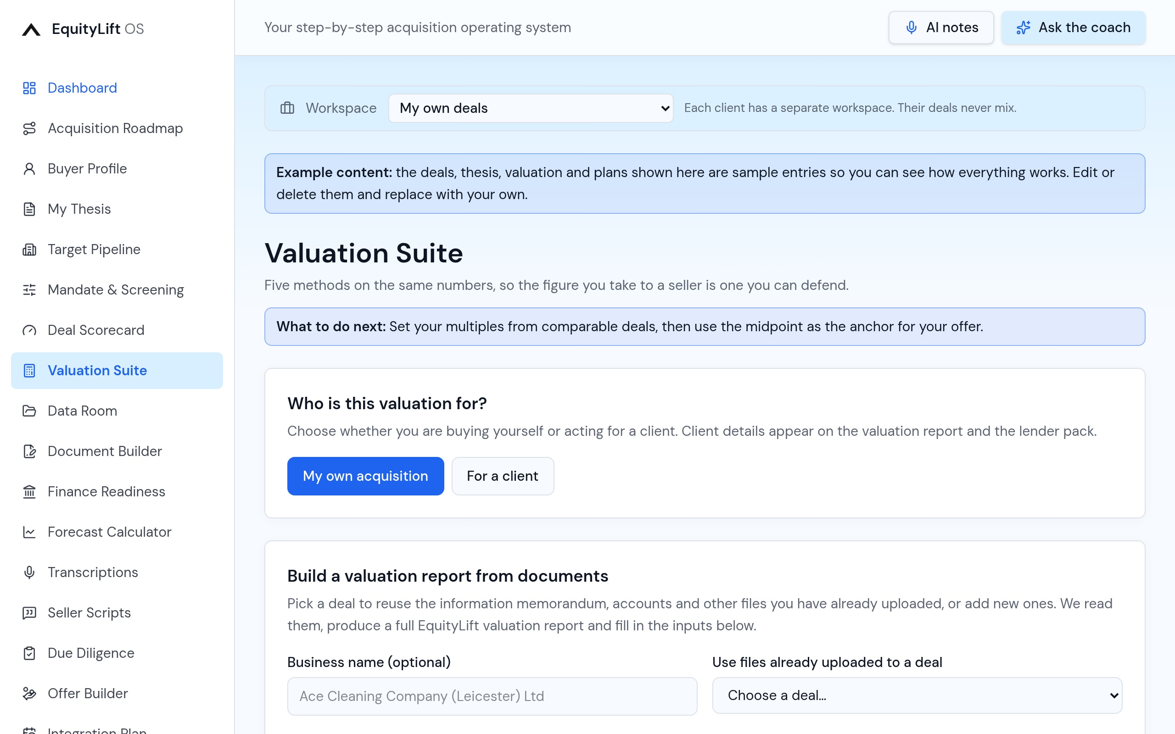The height and width of the screenshot is (734, 1175).
Task: Click the Data Room folder icon
Action: (x=29, y=411)
